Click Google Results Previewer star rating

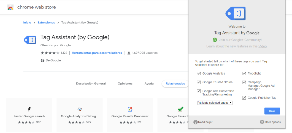pos(128,122)
